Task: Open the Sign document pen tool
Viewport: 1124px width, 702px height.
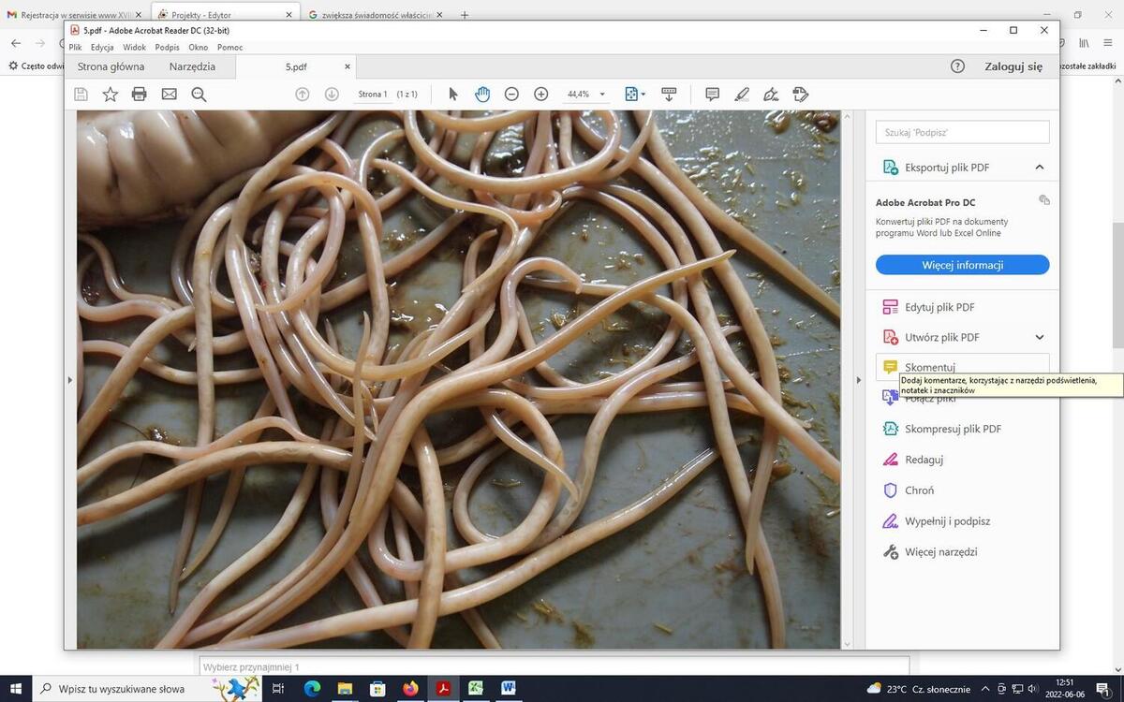Action: [x=771, y=94]
